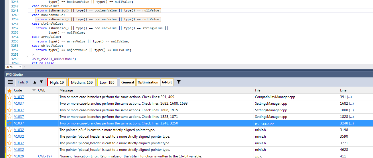Screen dimensions: 373x158
Task: Star the warning for lines 1808, 1915
Action: click(x=9, y=110)
